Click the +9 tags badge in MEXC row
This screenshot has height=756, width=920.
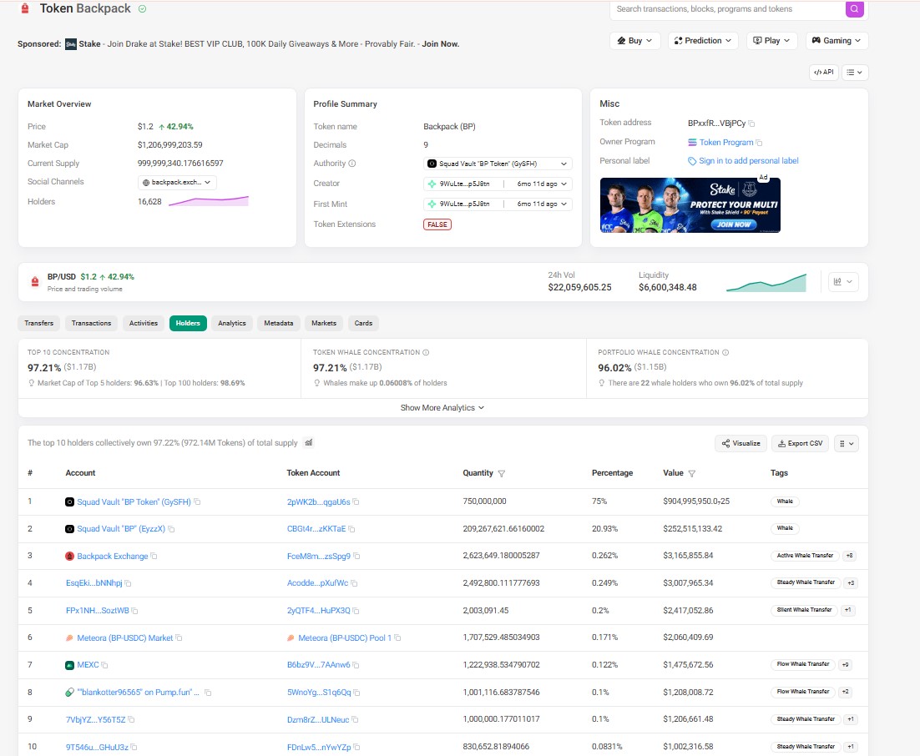[x=846, y=664]
